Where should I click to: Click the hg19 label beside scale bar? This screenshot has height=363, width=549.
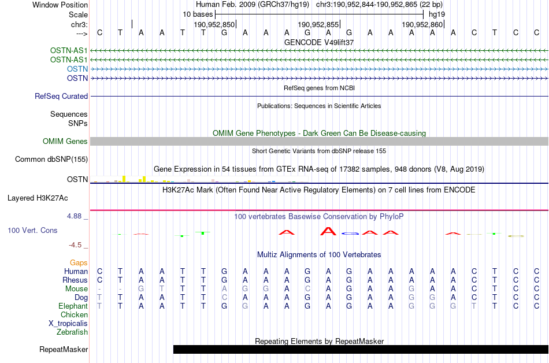(437, 14)
